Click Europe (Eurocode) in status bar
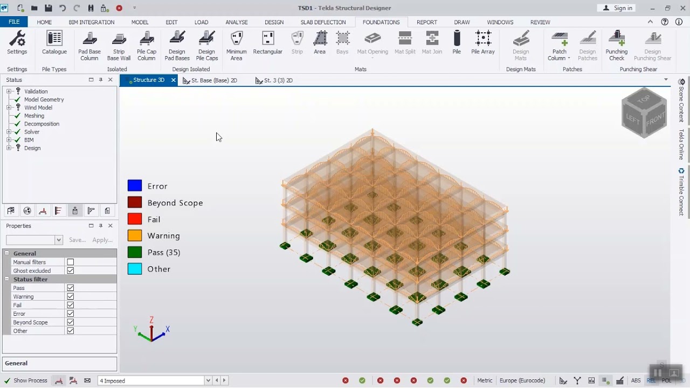 click(x=522, y=380)
